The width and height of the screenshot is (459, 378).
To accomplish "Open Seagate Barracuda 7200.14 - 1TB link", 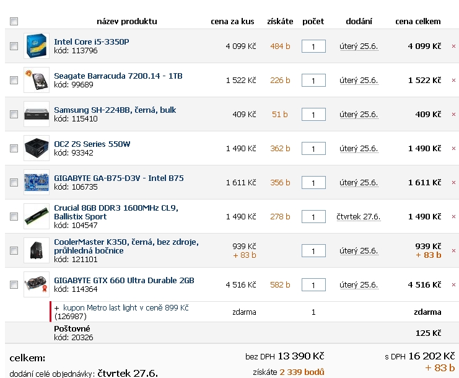I will [x=118, y=76].
